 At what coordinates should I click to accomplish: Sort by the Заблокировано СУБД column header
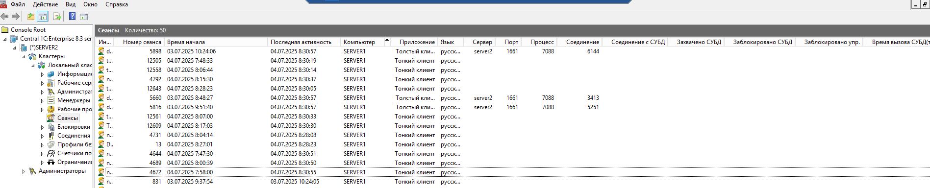(760, 42)
